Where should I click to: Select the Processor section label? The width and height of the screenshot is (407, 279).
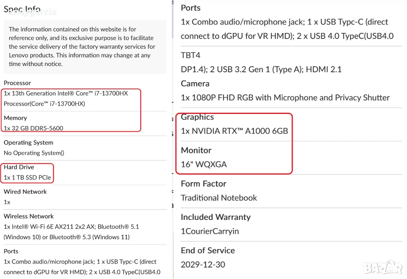click(17, 83)
